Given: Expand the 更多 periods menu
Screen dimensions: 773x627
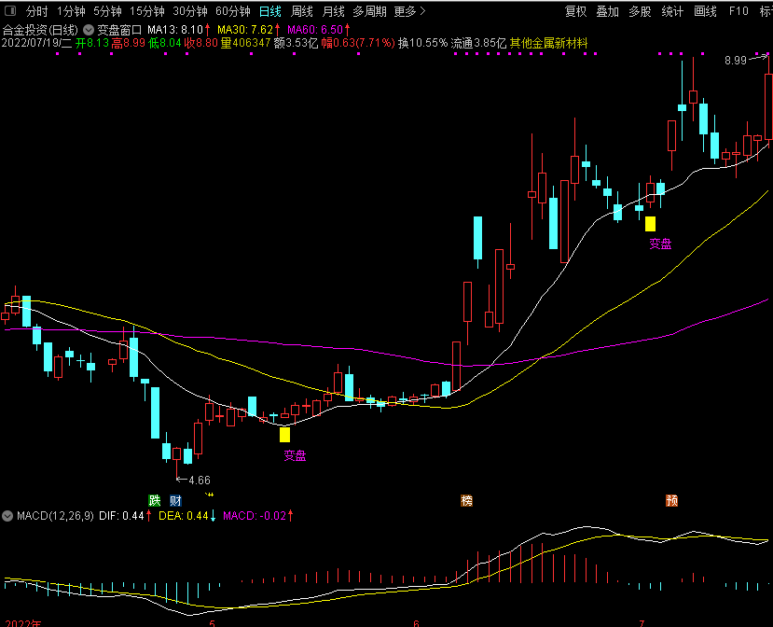Looking at the screenshot, I should click(409, 11).
